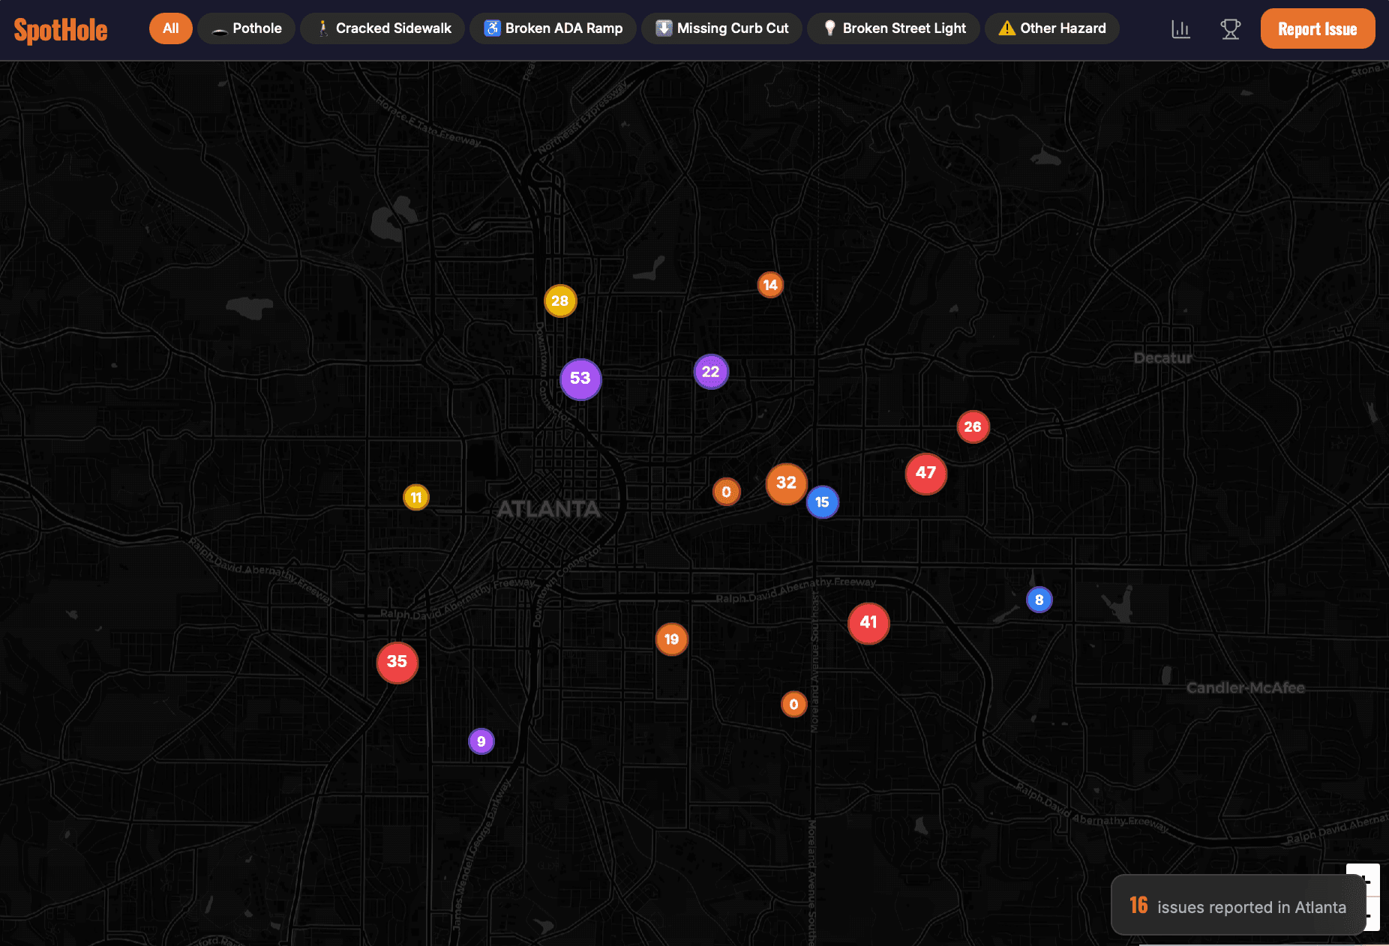The height and width of the screenshot is (946, 1389).
Task: Click the SpotHole logo
Action: coord(61,29)
